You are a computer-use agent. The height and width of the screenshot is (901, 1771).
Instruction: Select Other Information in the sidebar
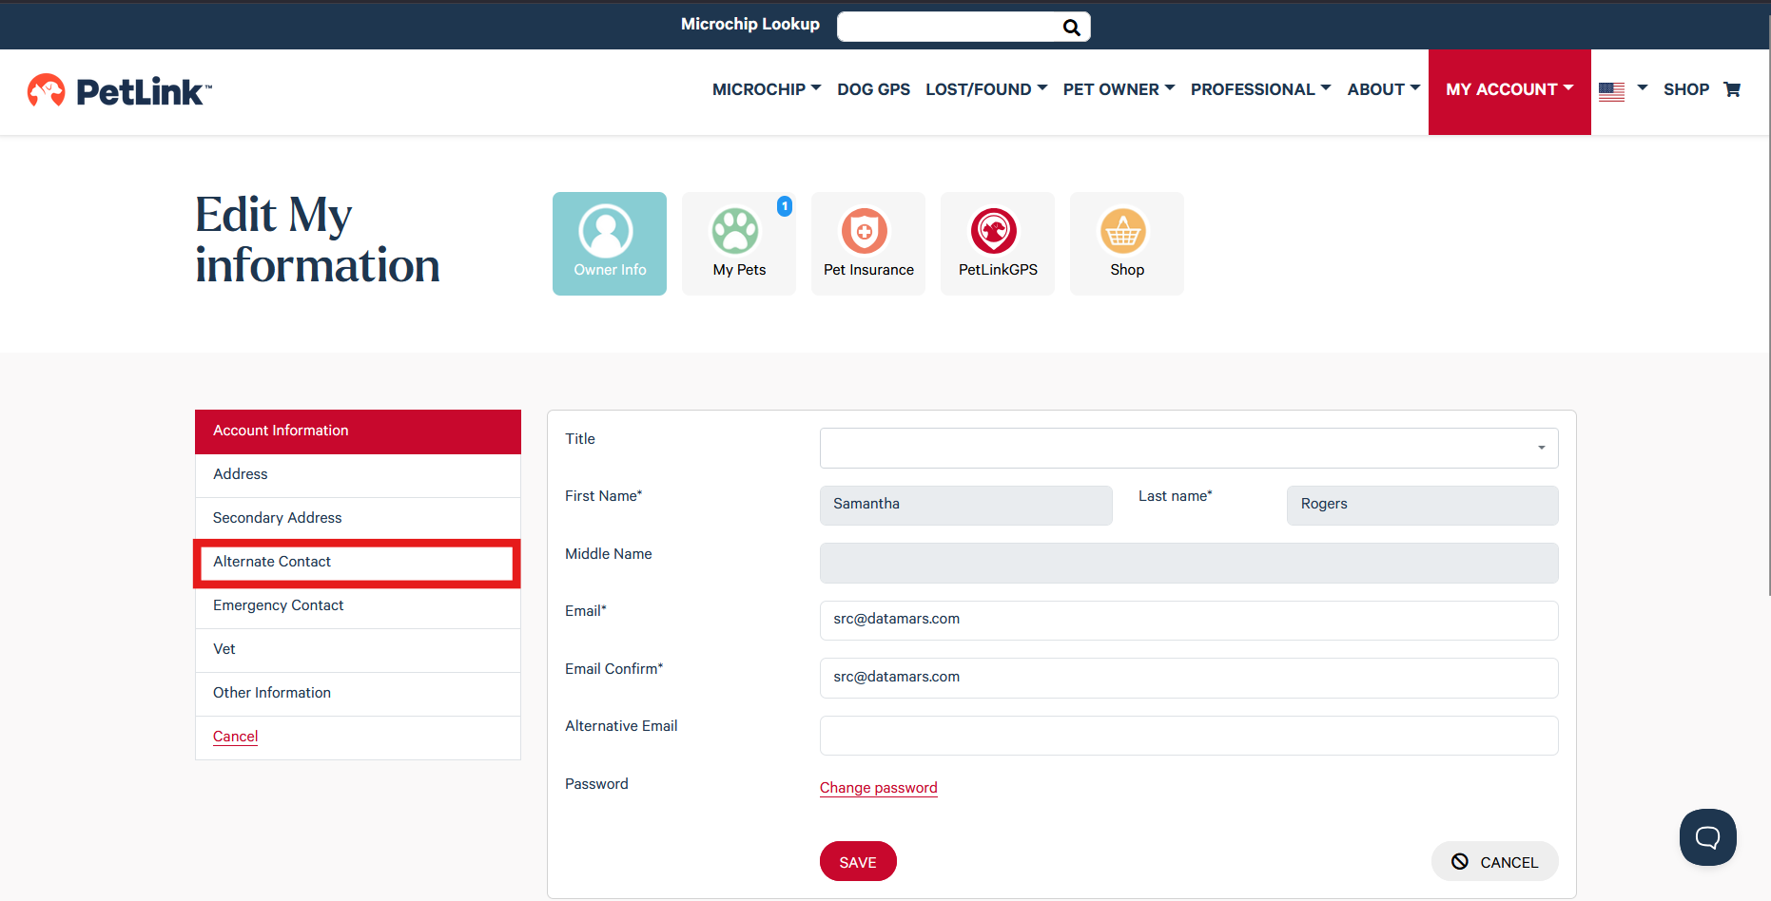pyautogui.click(x=358, y=694)
